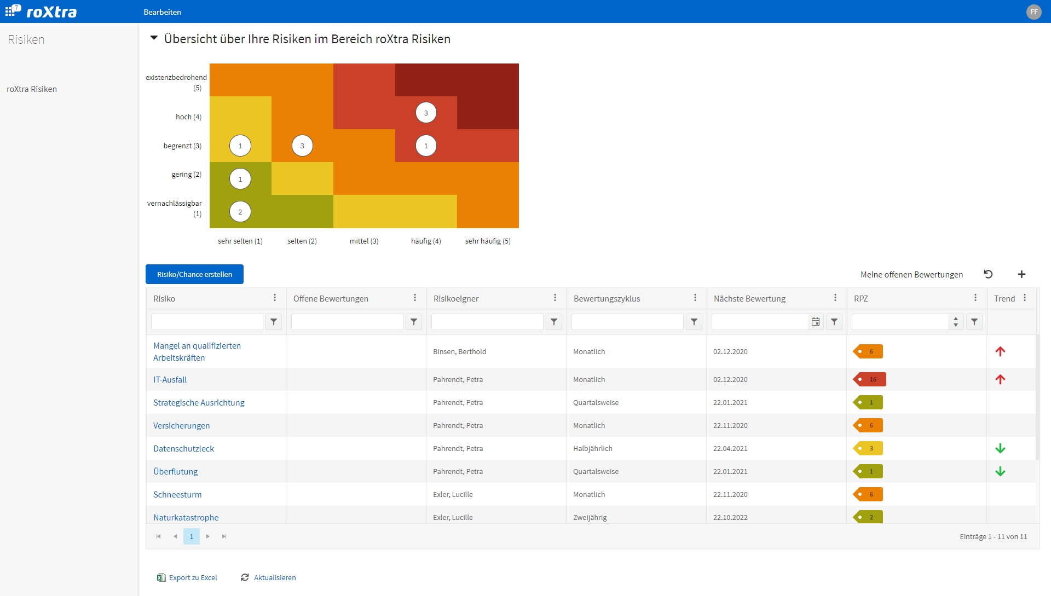Click the Export zu Excel icon
Image resolution: width=1051 pixels, height=596 pixels.
[x=161, y=577]
